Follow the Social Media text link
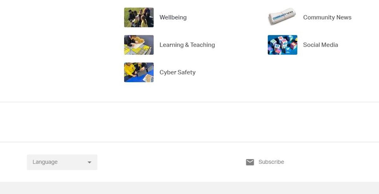Image resolution: width=379 pixels, height=194 pixels. tap(320, 45)
